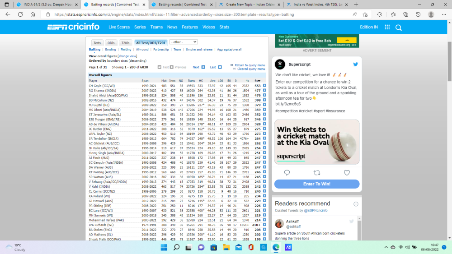Show hidden system tray icons chevron
This screenshot has width=452, height=254.
pyautogui.click(x=386, y=247)
